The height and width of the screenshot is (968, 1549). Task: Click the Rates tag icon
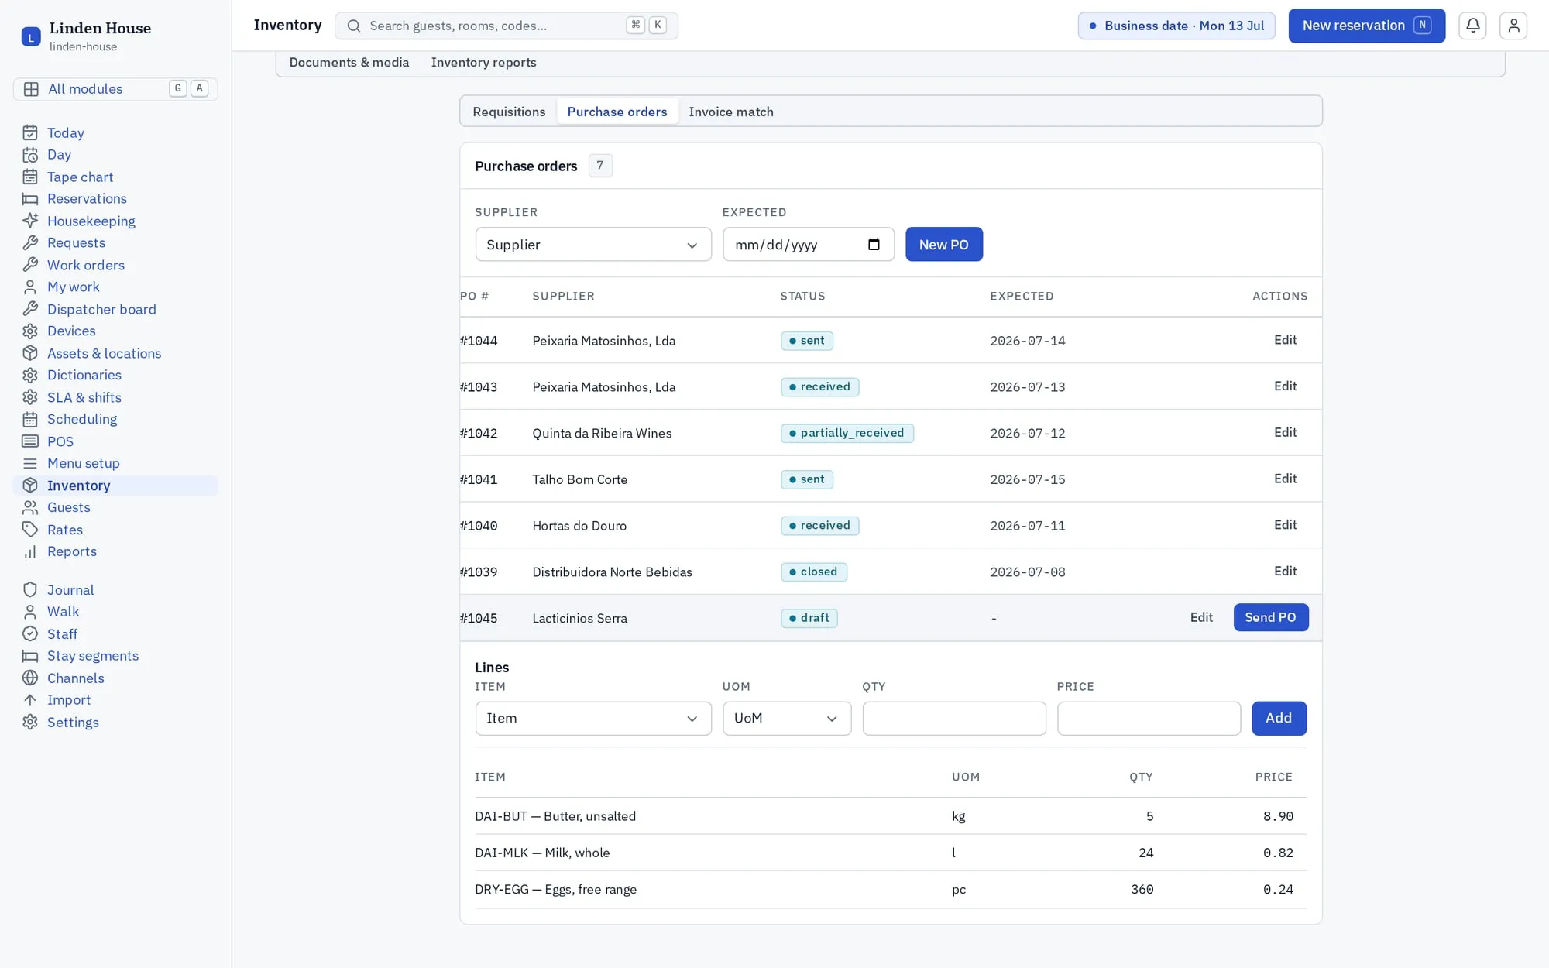coord(30,530)
